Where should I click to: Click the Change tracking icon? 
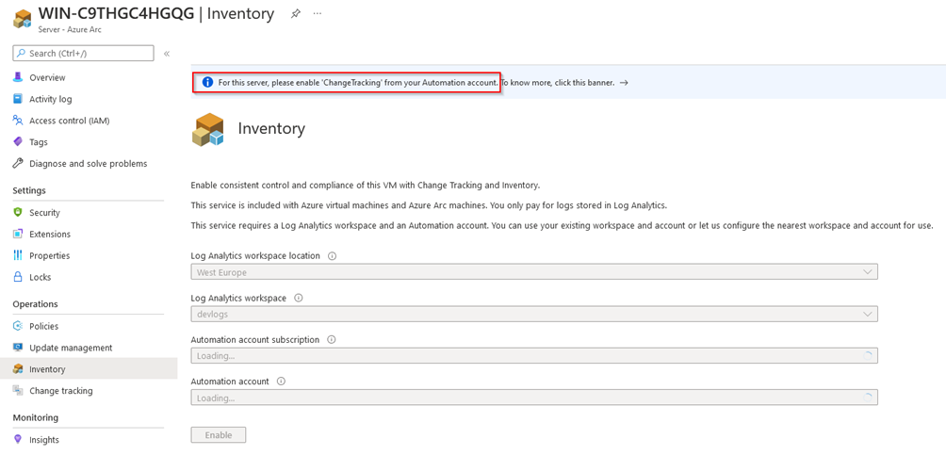click(x=18, y=391)
